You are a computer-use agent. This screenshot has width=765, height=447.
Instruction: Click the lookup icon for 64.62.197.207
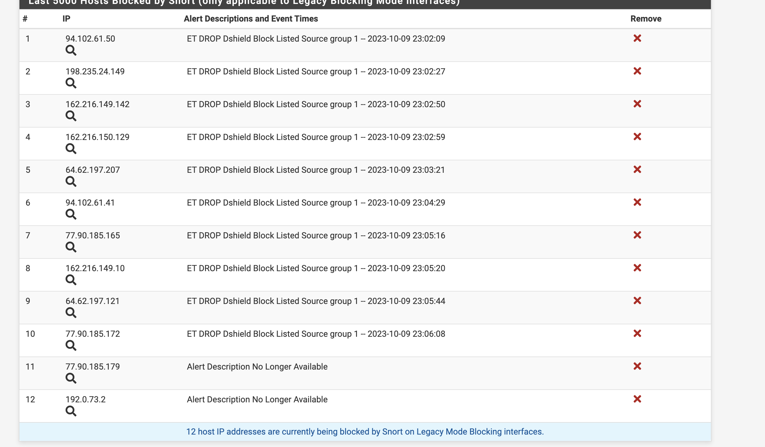coord(71,181)
